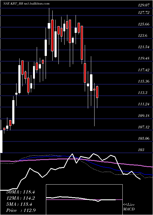Click the 5MA : 113.4 readout
The width and height of the screenshot is (153, 215).
pos(19,204)
